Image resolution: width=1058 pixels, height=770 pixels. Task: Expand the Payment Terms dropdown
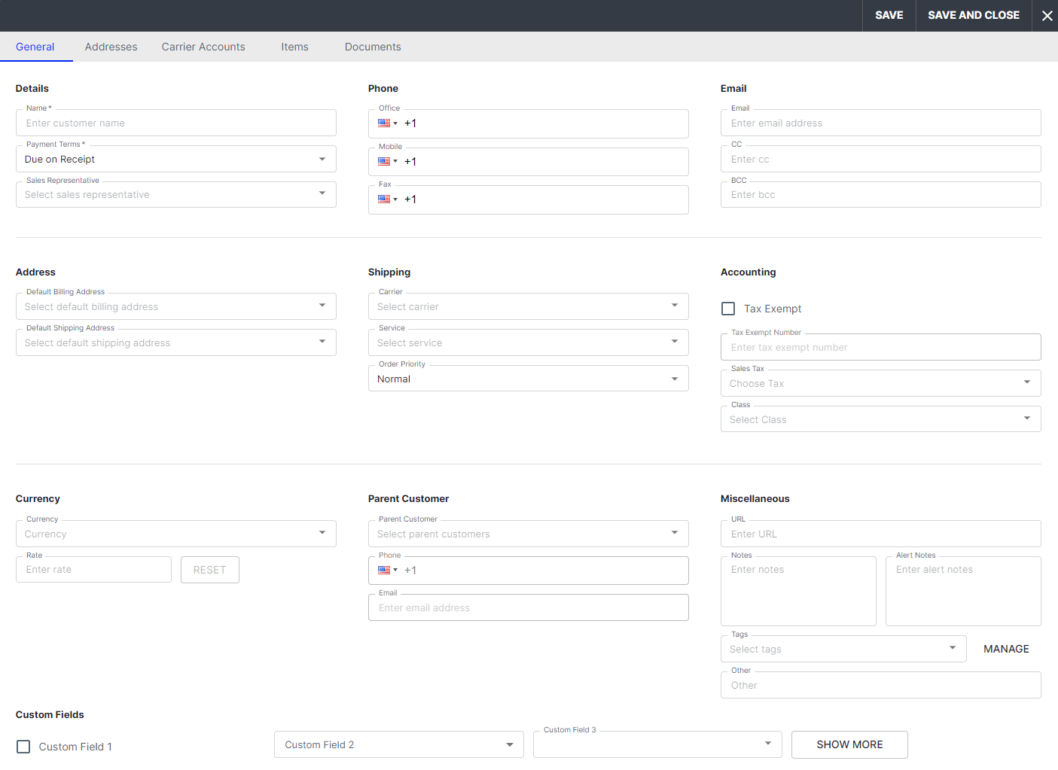pos(176,159)
